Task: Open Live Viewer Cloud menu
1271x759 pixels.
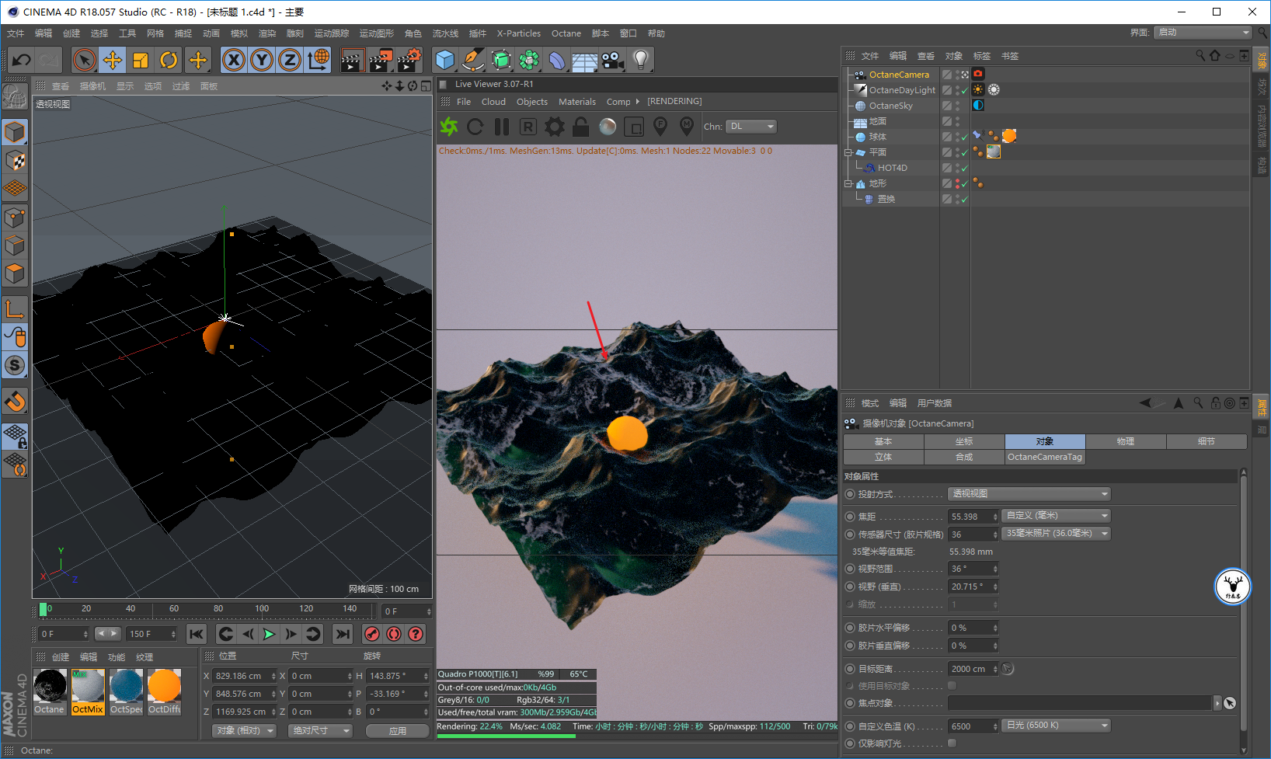Action: click(493, 102)
